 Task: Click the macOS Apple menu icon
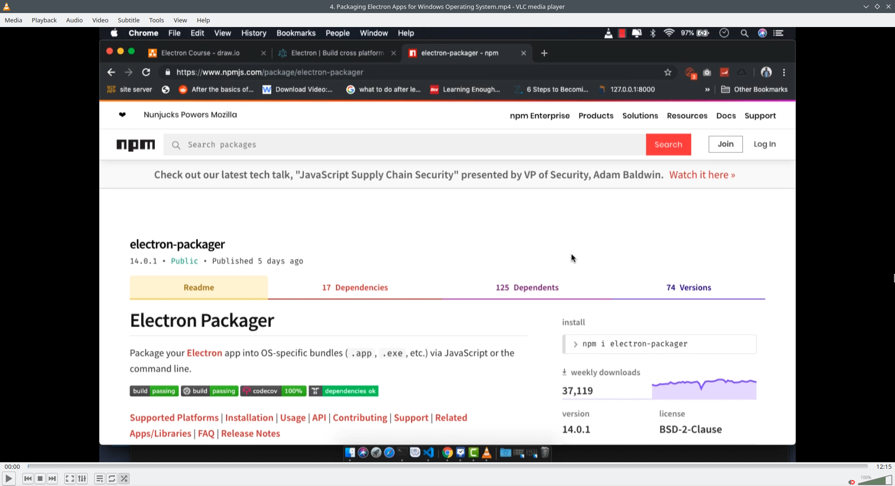[x=114, y=33]
